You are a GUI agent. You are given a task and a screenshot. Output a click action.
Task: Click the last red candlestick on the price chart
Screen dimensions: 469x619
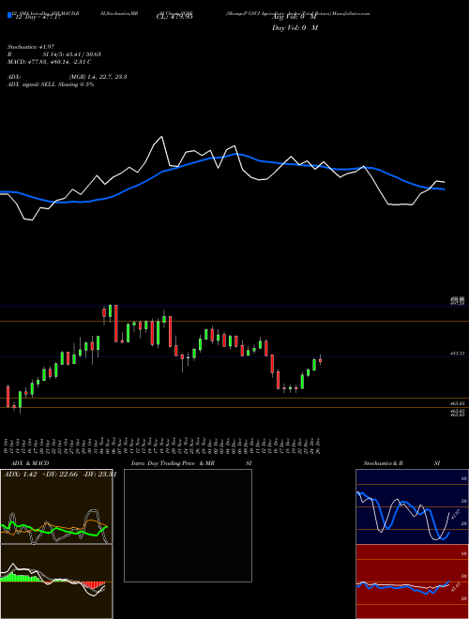tap(320, 359)
